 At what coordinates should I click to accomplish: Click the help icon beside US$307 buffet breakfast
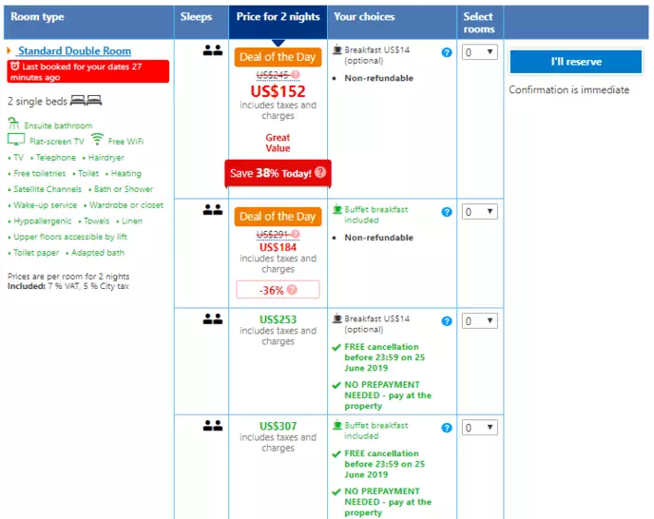tap(447, 428)
